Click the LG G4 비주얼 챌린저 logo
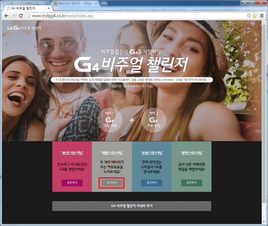 (24, 28)
